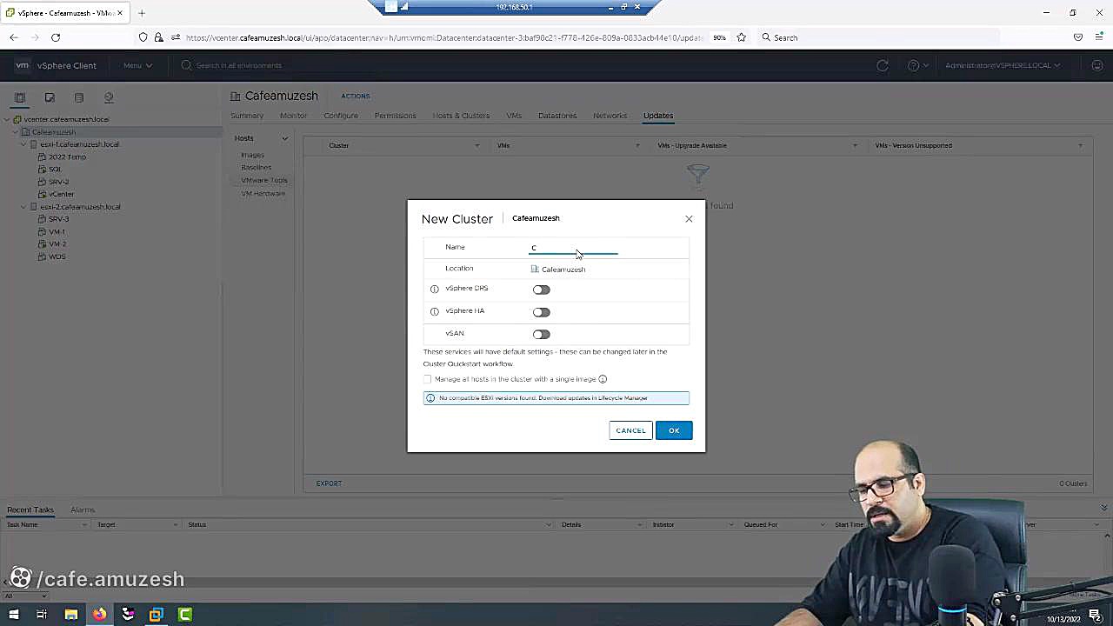Click the Firefox Search box
This screenshot has height=626, width=1113.
pos(878,37)
